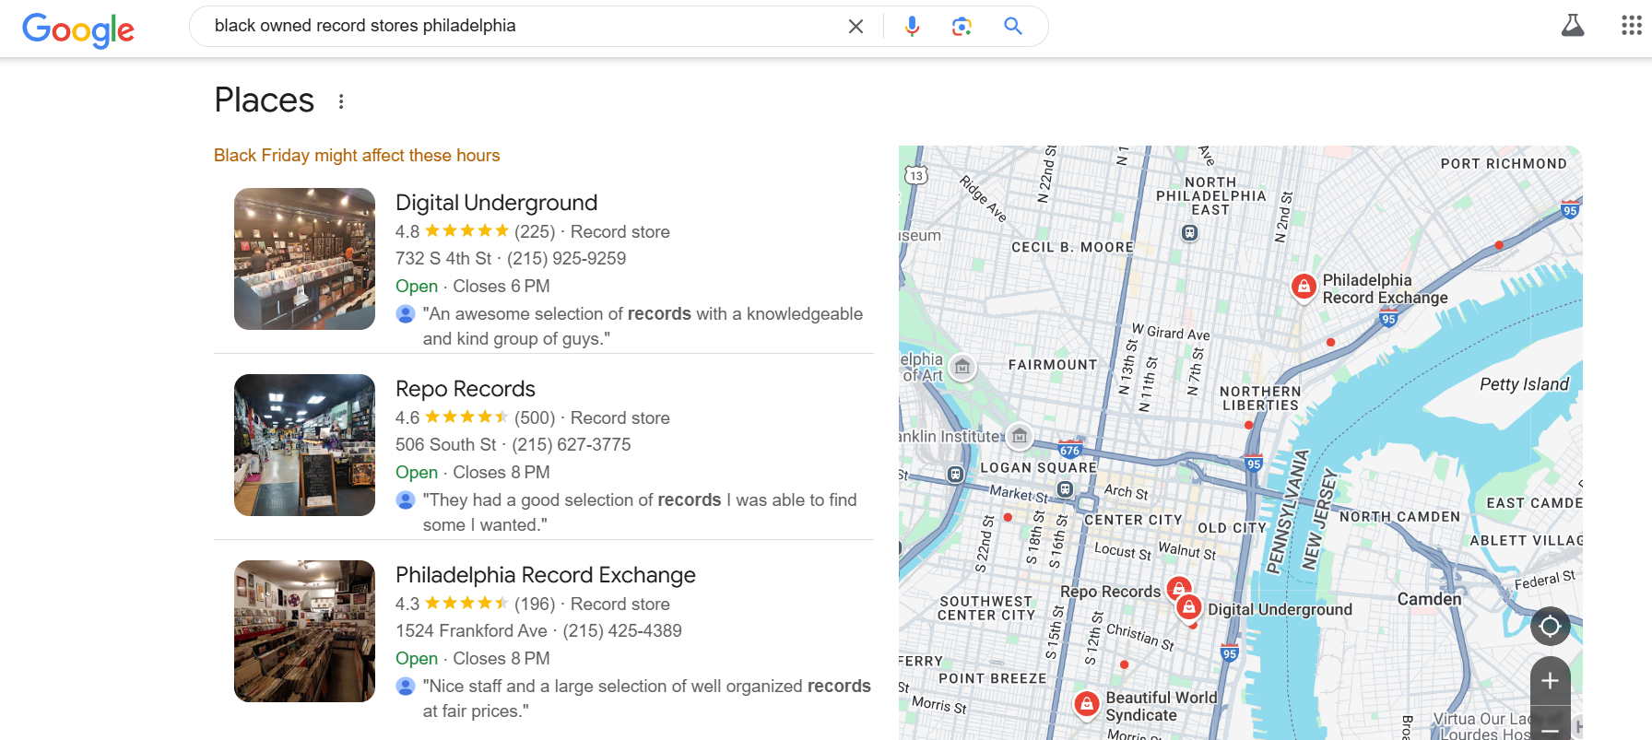The image size is (1652, 740).
Task: Open the Digital Underground listing title
Action: tap(496, 203)
